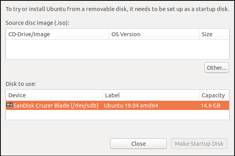This screenshot has height=156, width=235.
Task: Click the Source disc image (.iso) label
Action: [x=38, y=23]
